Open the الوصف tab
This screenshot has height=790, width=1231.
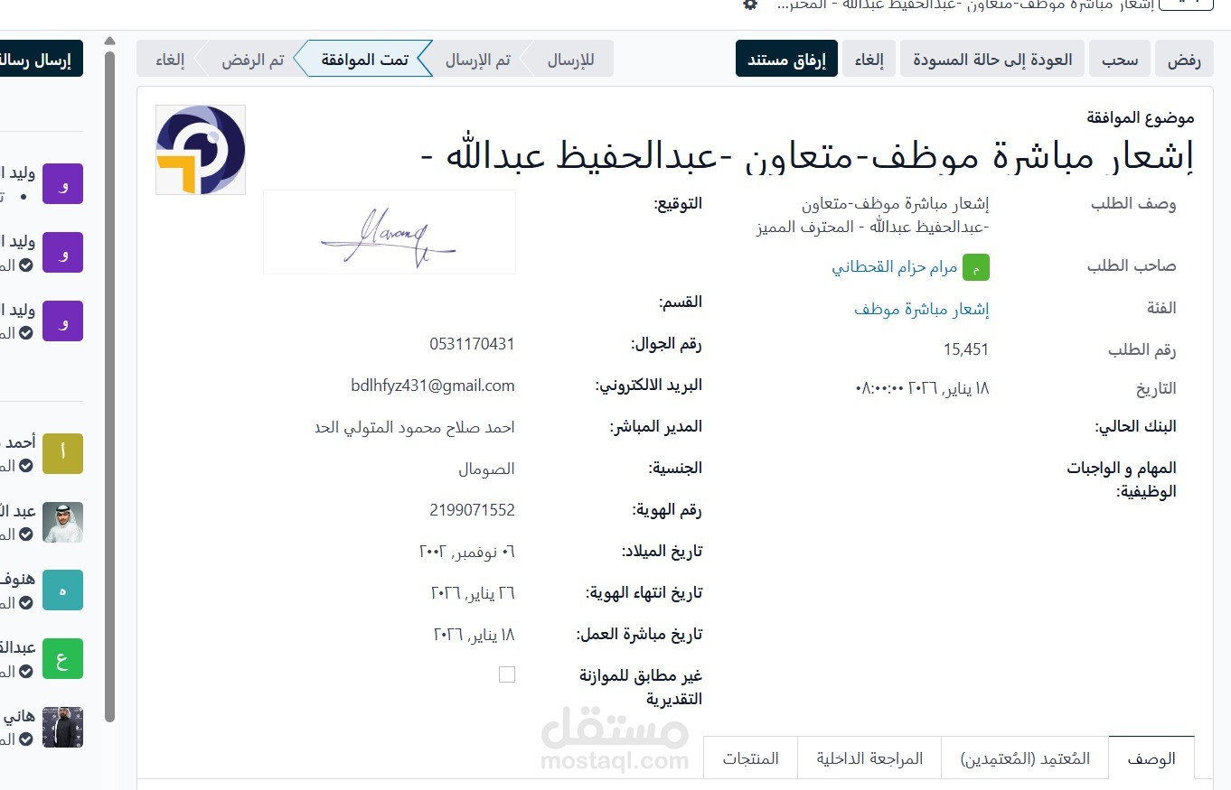click(x=1151, y=758)
